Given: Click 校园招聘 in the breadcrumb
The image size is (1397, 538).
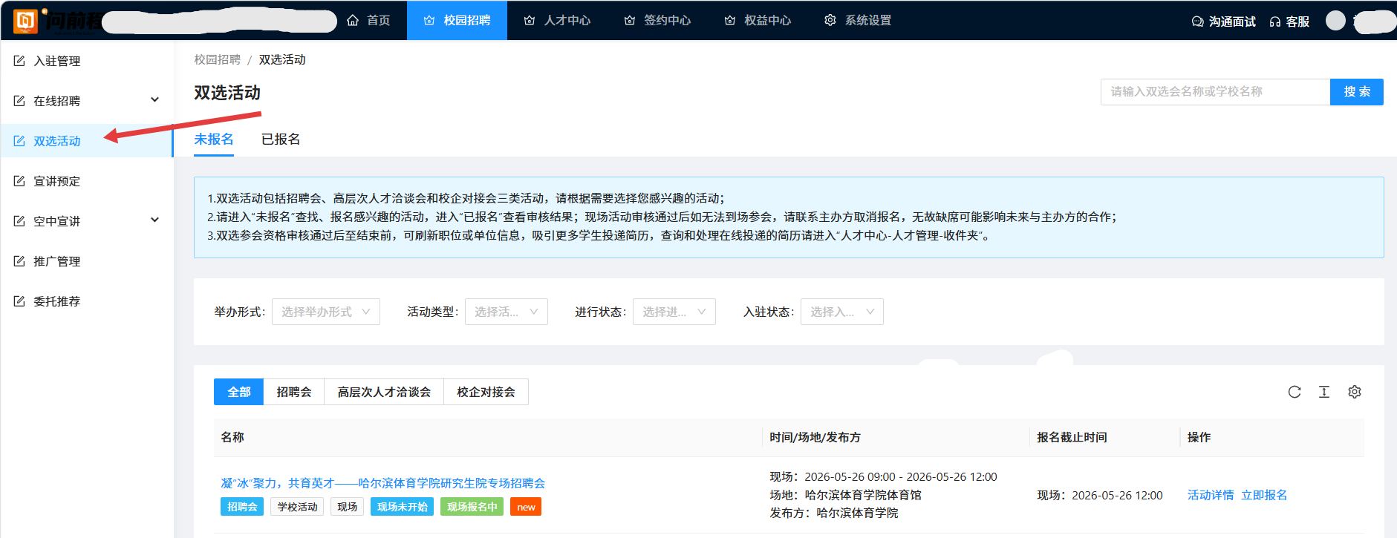Looking at the screenshot, I should 218,59.
